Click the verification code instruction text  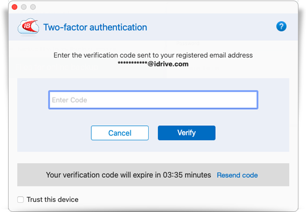153,55
